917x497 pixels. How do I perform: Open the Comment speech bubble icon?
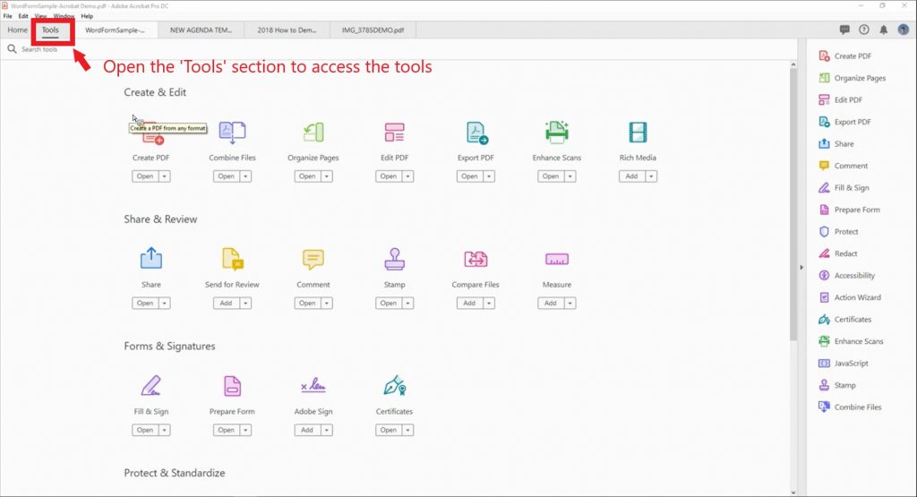[x=313, y=259]
